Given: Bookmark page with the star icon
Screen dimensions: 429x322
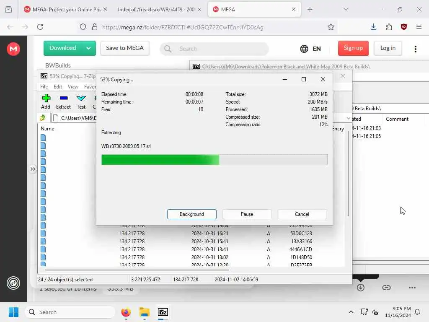Looking at the screenshot, I should click(331, 27).
